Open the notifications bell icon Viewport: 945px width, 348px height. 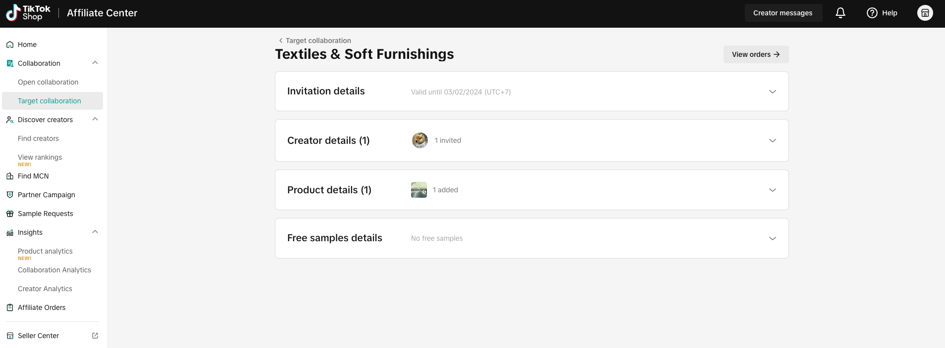tap(840, 13)
